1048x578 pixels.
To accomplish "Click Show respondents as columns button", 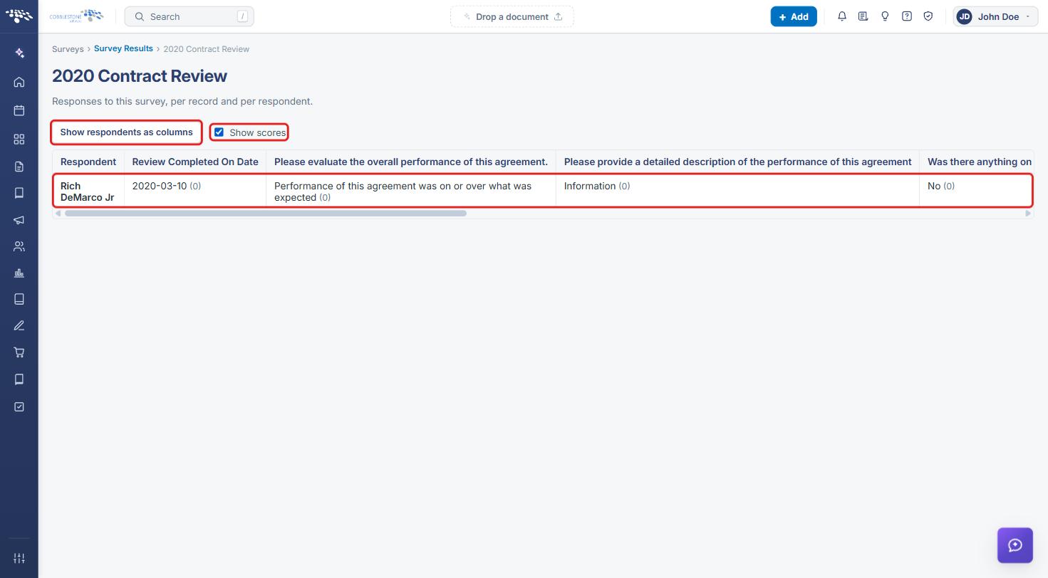I will [x=126, y=132].
